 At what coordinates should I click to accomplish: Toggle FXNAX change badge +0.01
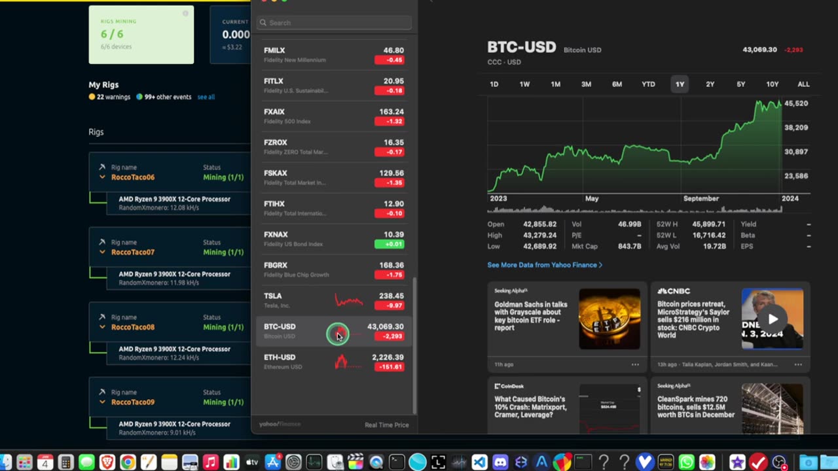389,244
